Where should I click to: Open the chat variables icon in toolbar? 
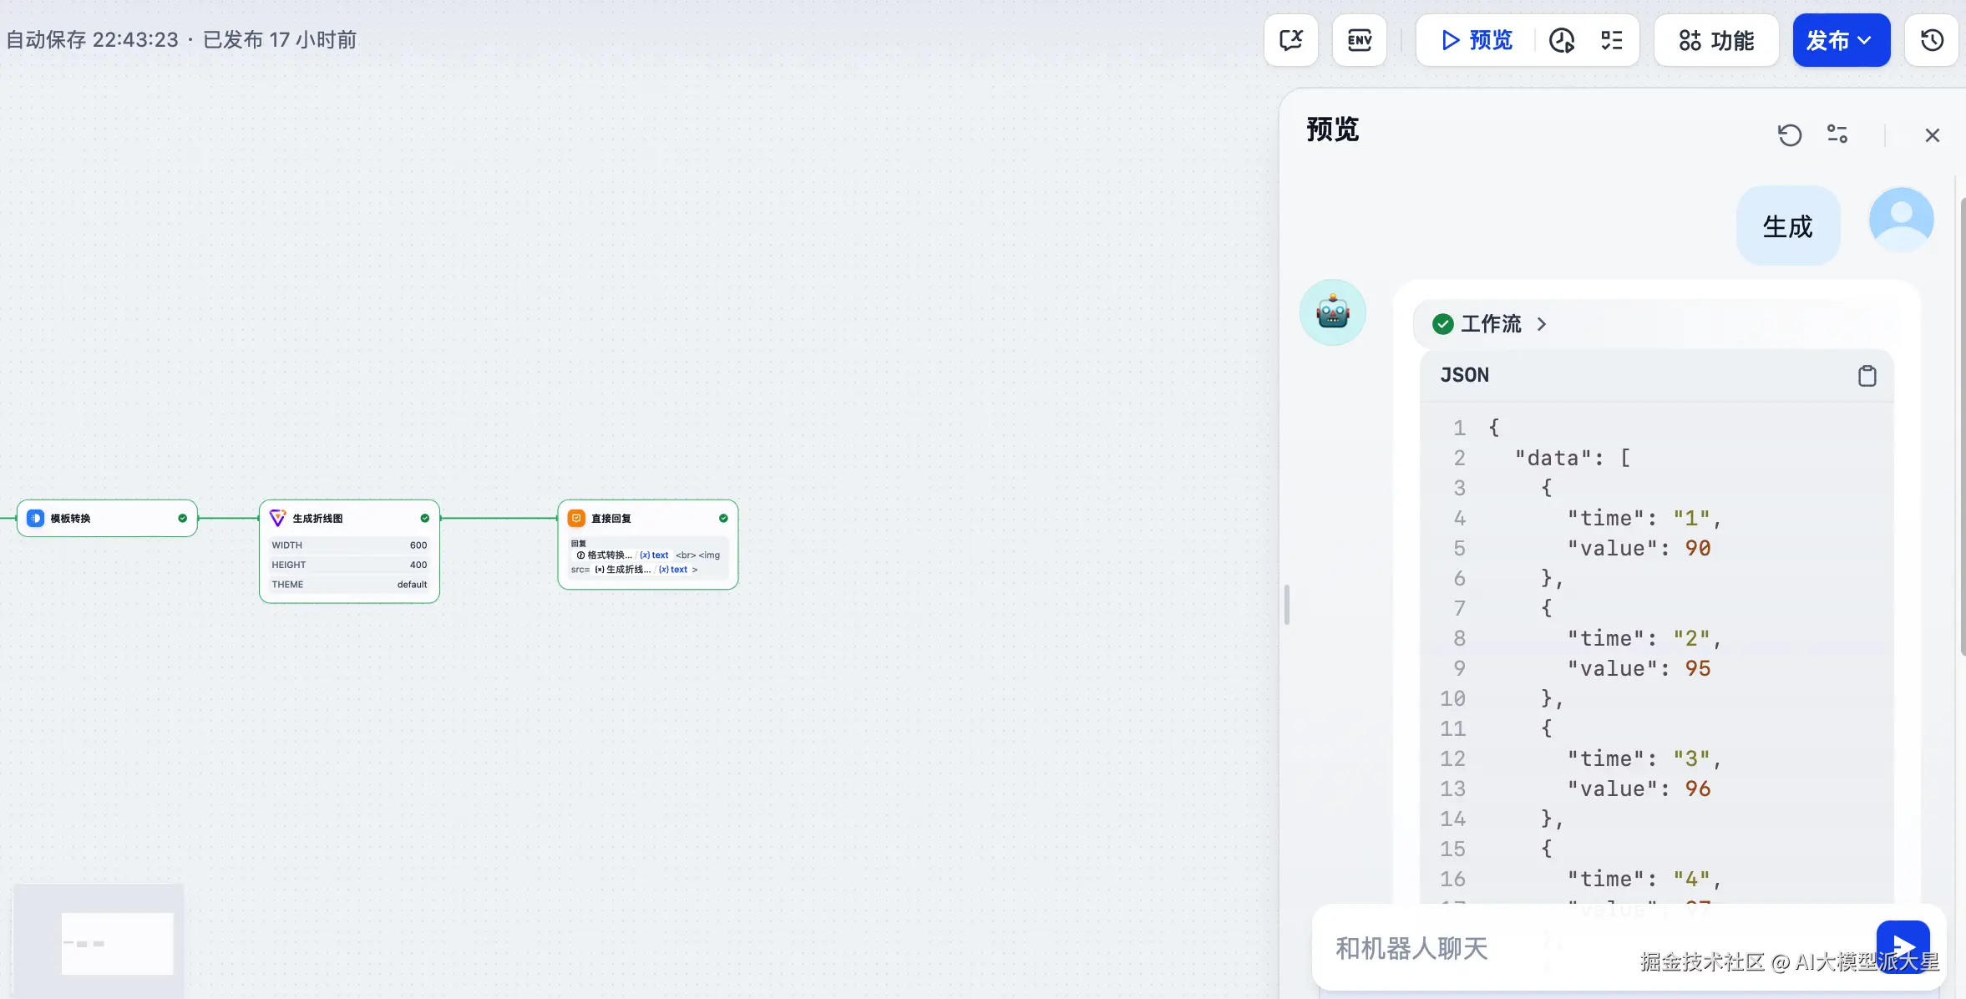pos(1291,40)
